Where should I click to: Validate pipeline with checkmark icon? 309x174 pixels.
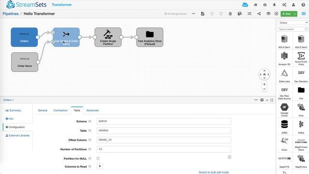[x=276, y=14]
